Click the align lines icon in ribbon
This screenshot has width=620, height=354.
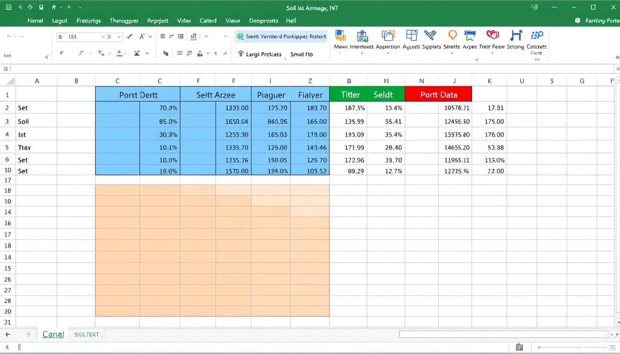pyautogui.click(x=162, y=36)
